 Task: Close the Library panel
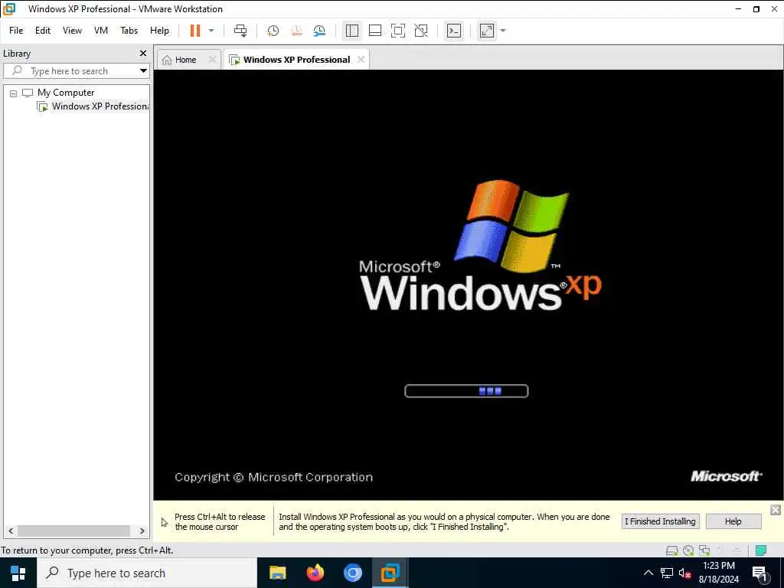pos(143,53)
